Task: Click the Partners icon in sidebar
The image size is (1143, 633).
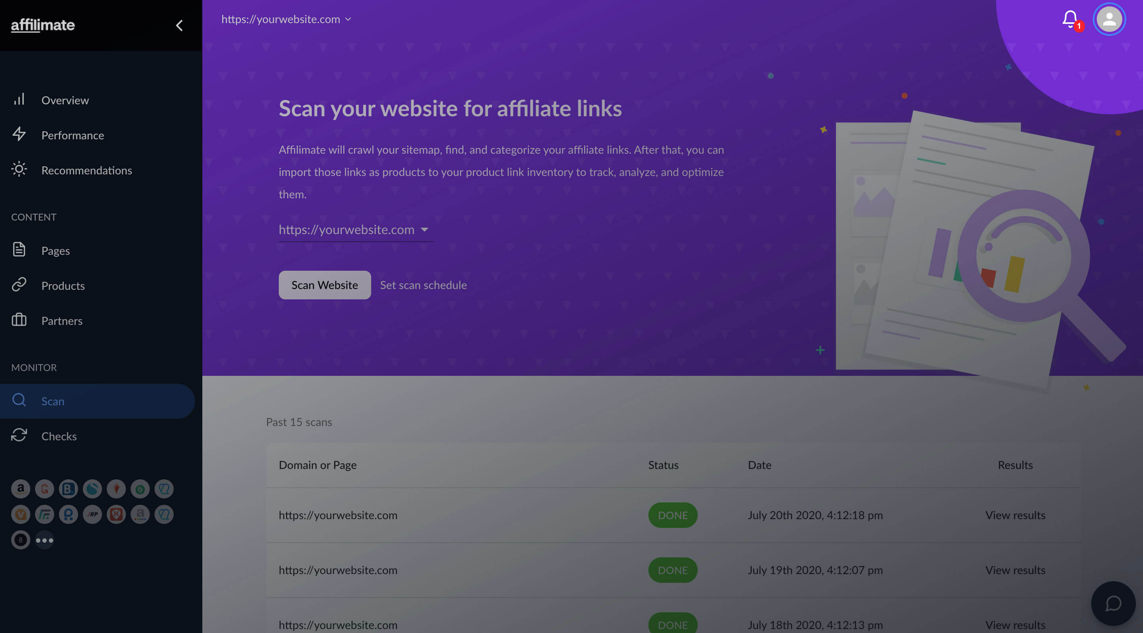Action: click(x=19, y=320)
